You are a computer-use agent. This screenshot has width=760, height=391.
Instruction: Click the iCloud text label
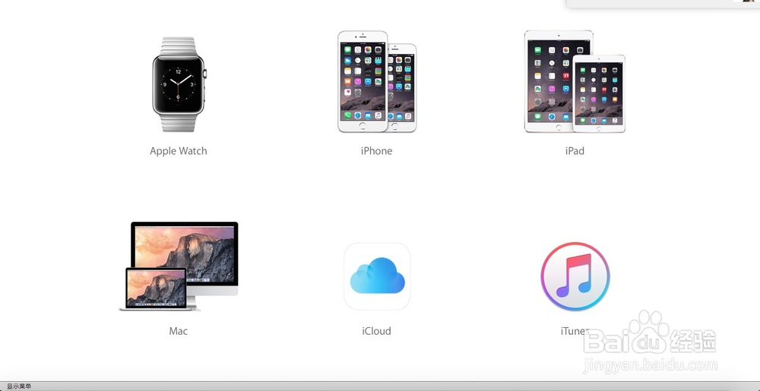[x=377, y=332]
